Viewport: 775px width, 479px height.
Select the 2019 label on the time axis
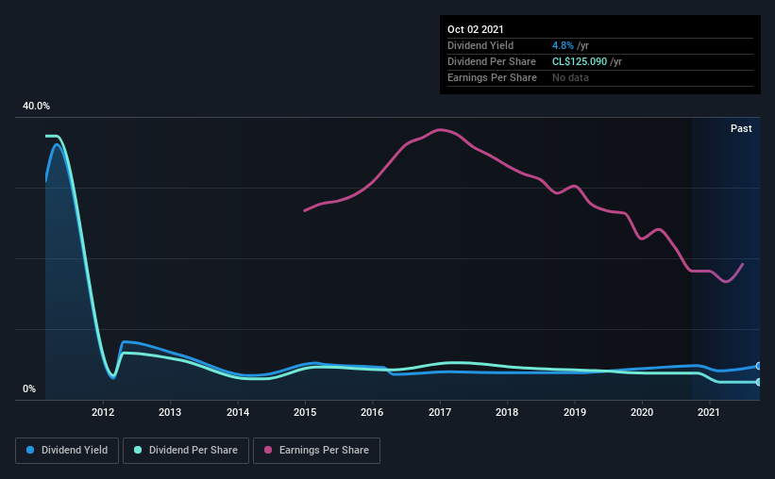(575, 412)
